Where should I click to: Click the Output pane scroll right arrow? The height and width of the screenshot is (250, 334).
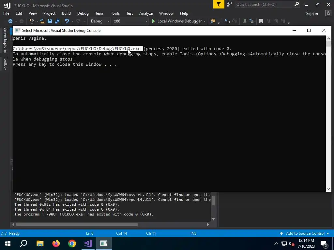pyautogui.click(x=208, y=224)
